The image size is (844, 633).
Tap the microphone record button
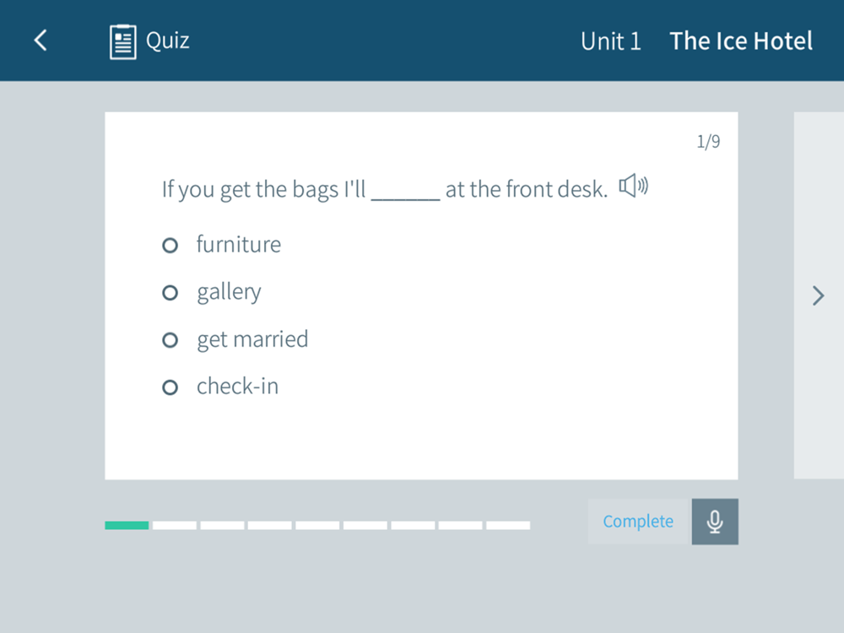[x=715, y=522]
